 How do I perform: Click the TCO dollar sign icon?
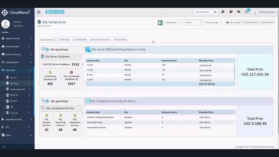[3, 127]
